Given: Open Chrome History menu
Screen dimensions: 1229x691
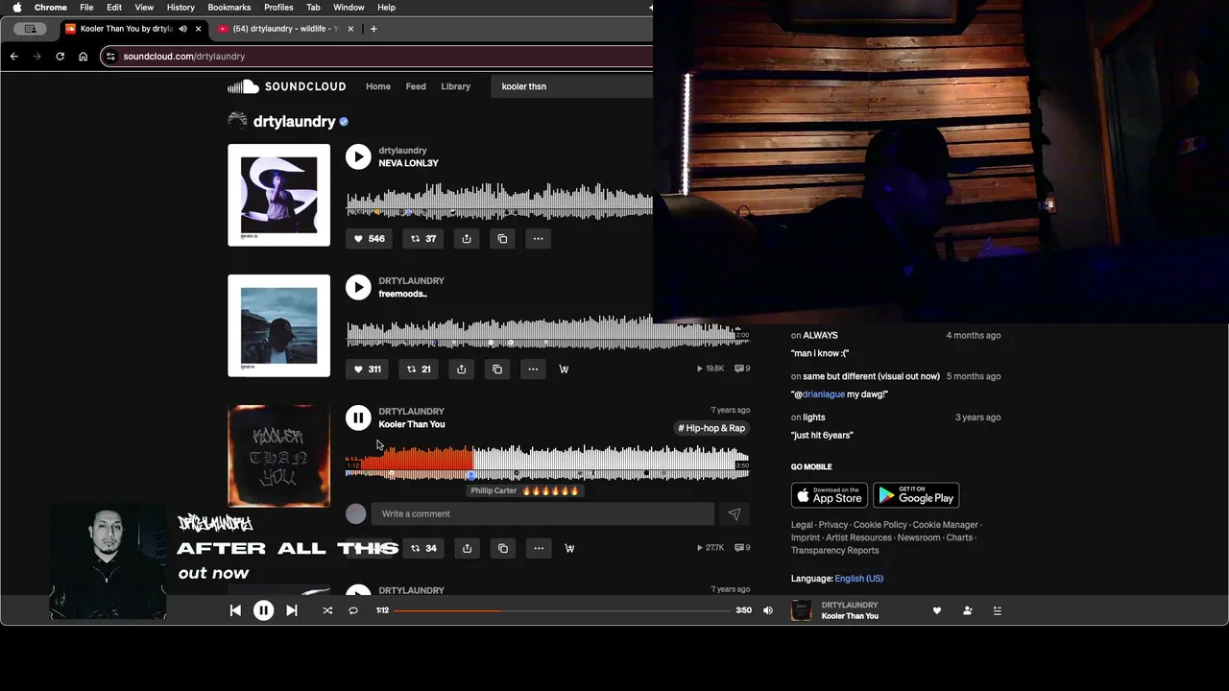Looking at the screenshot, I should click(181, 7).
